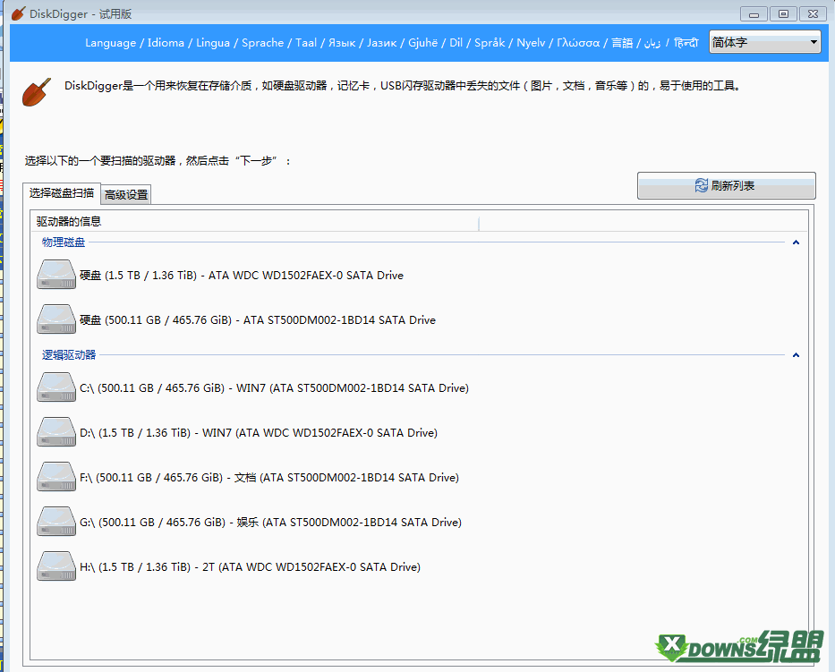This screenshot has height=672, width=835.
Task: Open the language dropdown showing 简体字
Action: coord(764,42)
